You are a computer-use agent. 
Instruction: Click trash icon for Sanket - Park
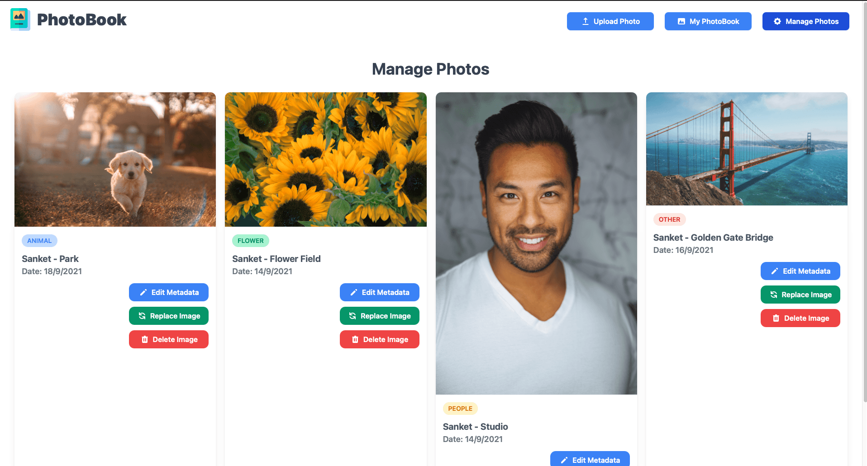click(x=145, y=339)
